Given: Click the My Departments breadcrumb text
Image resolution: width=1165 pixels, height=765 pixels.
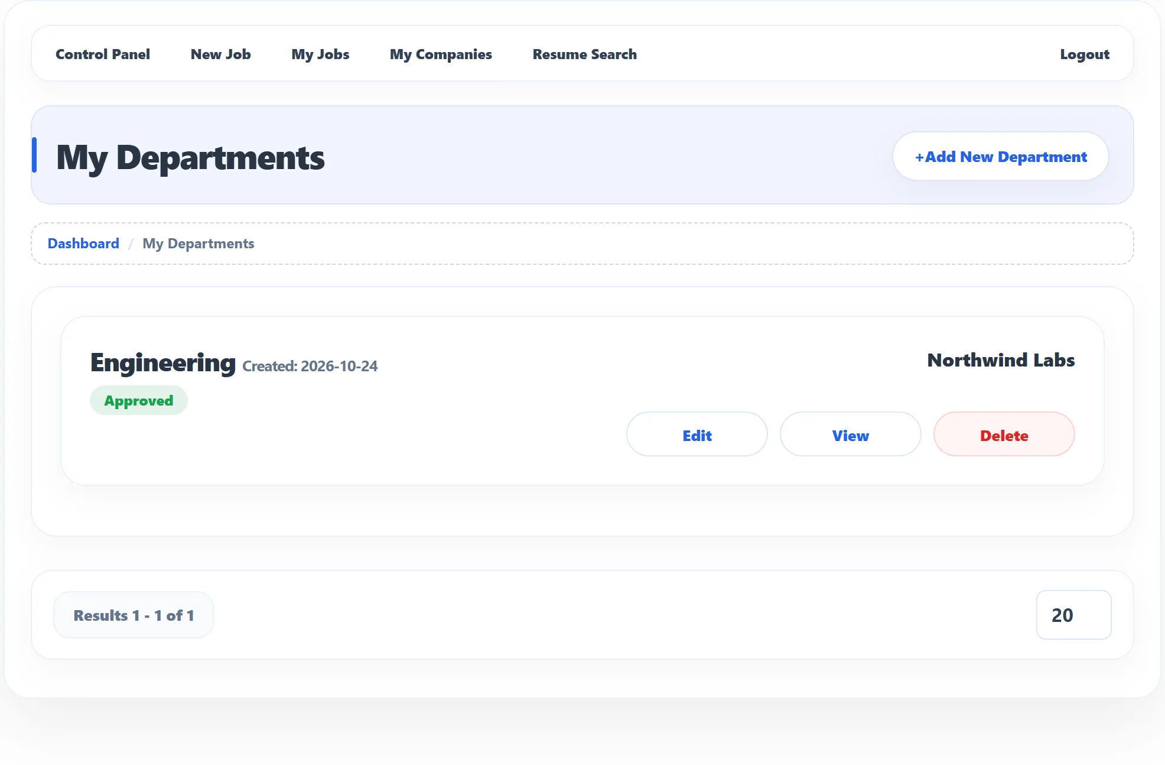Looking at the screenshot, I should coord(198,244).
